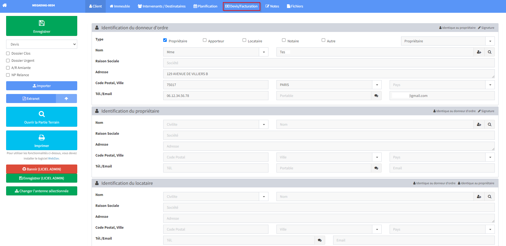Open the Planification tab
The height and width of the screenshot is (246, 506).
(x=205, y=6)
